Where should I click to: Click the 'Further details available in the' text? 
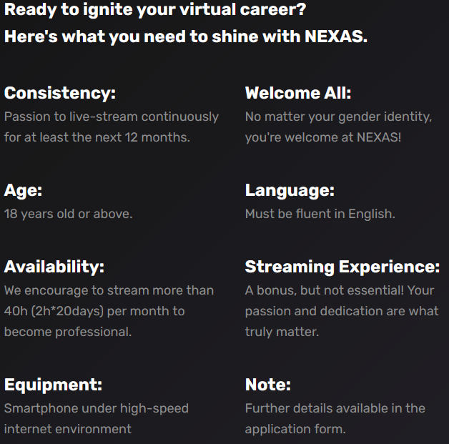click(x=335, y=408)
